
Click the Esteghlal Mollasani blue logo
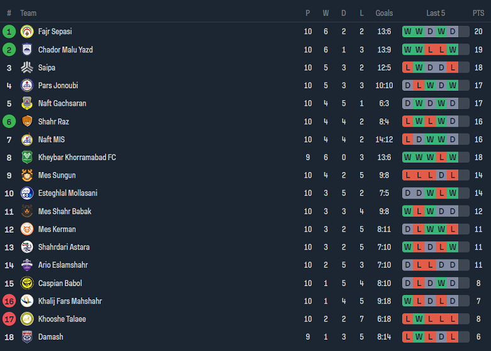(27, 193)
